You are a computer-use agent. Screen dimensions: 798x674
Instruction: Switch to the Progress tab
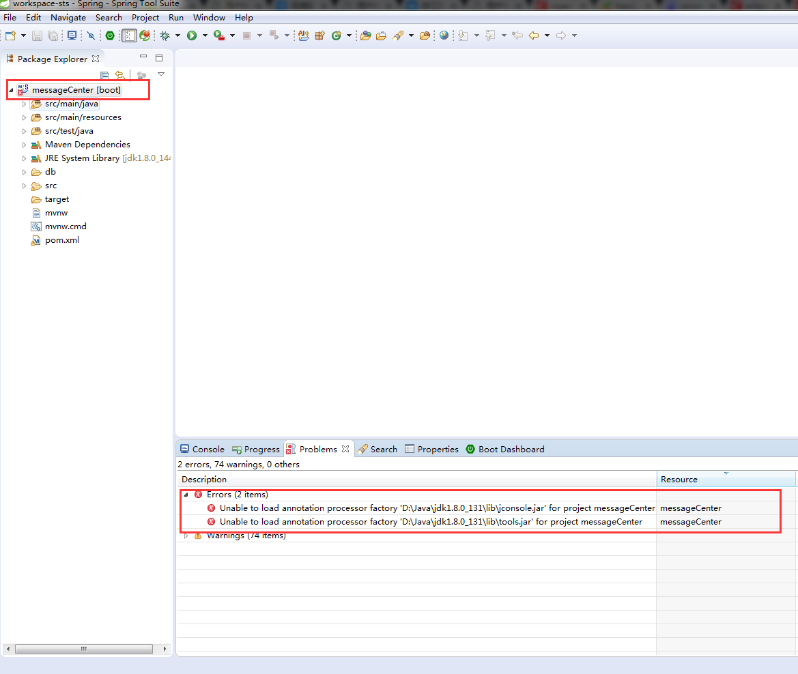click(256, 449)
